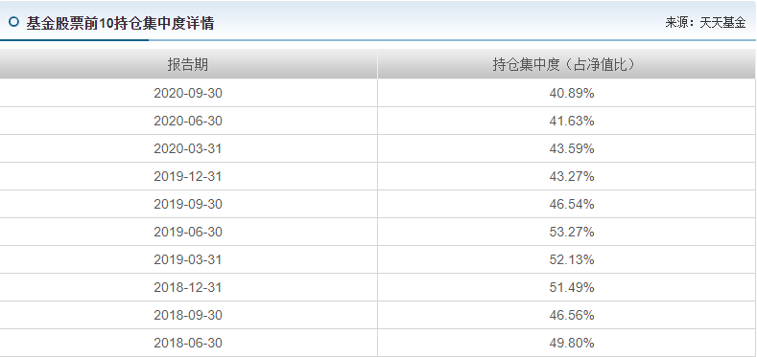Click the 基金股票前10持仓集中度详情 title
Image resolution: width=757 pixels, height=357 pixels.
120,23
